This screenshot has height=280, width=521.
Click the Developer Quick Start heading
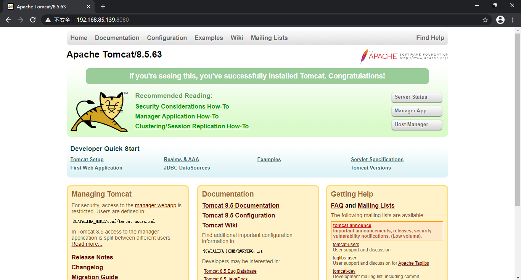105,149
